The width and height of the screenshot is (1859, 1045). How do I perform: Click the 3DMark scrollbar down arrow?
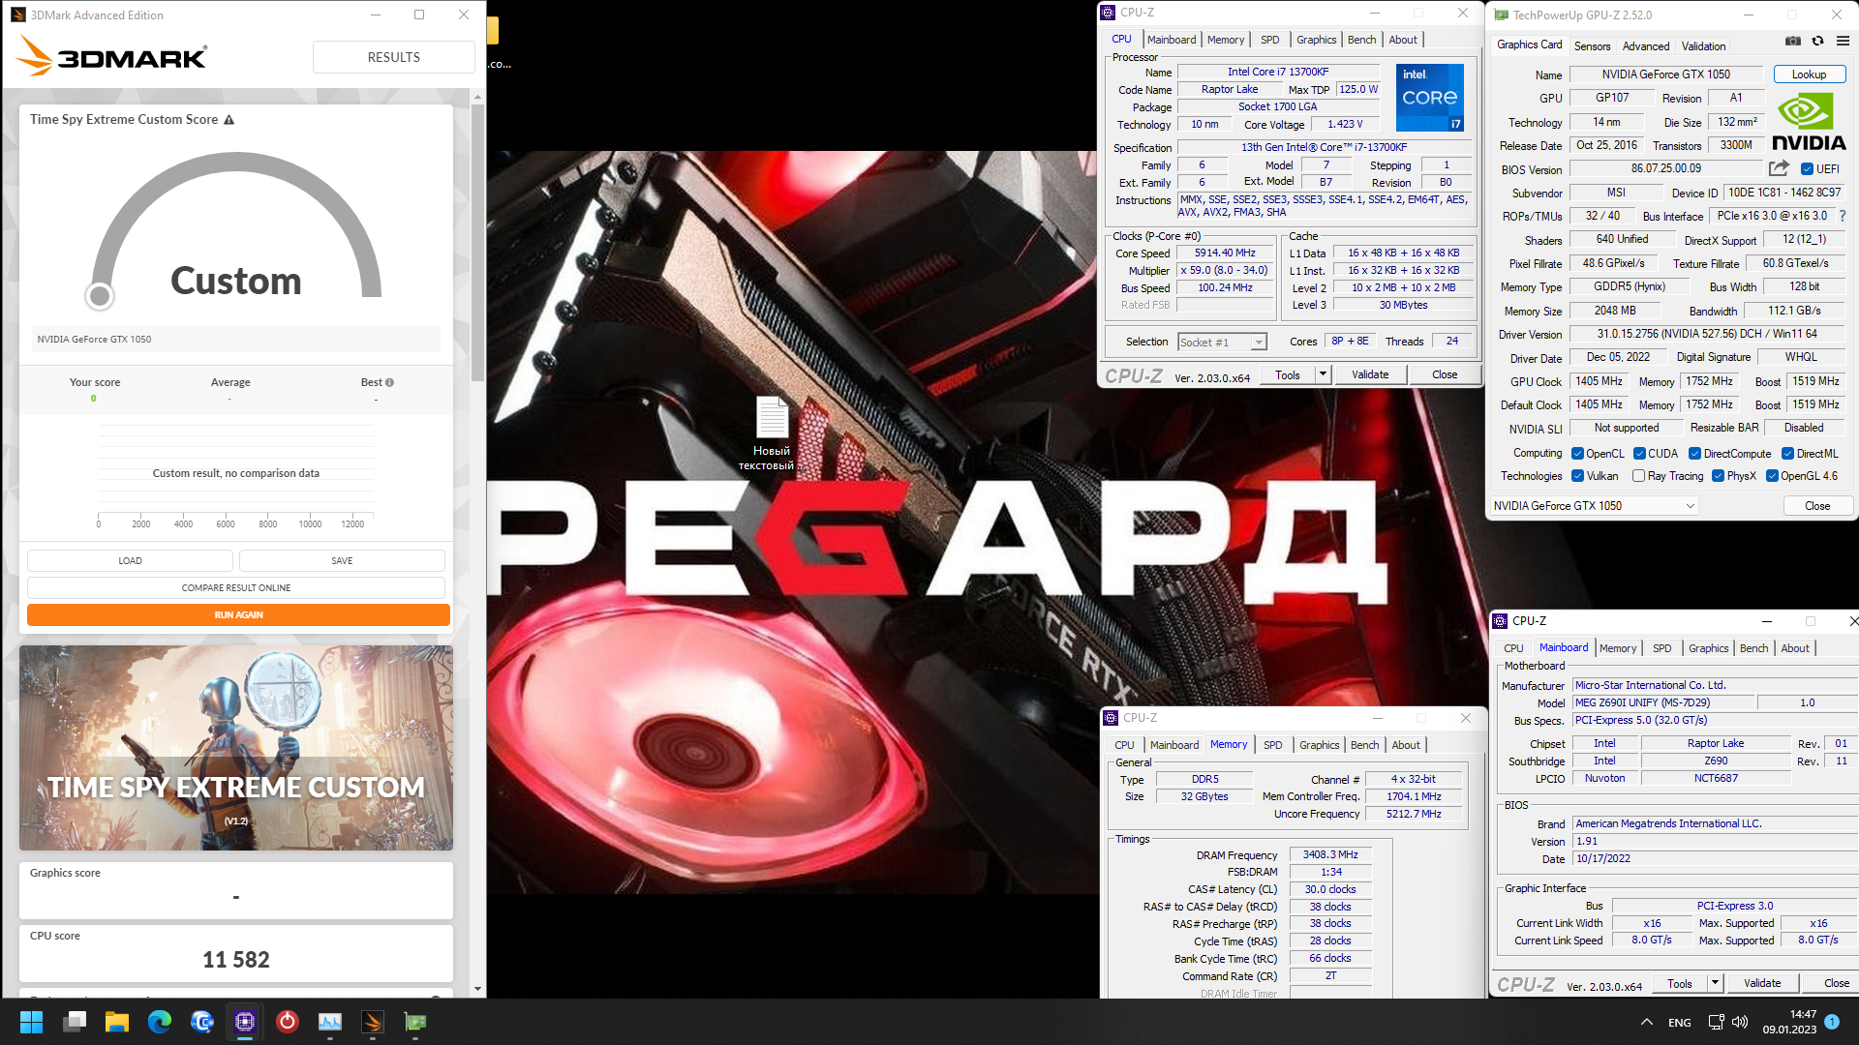tap(477, 989)
